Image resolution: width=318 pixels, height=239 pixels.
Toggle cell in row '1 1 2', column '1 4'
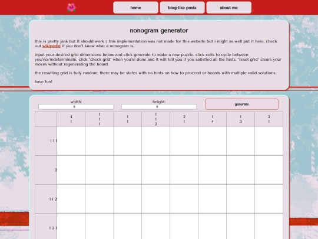[x=213, y=199]
